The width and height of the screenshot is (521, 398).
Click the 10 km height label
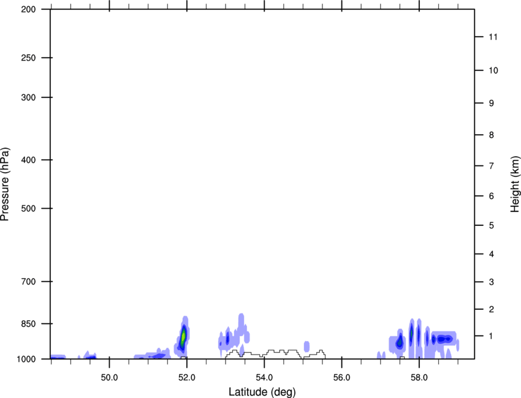coord(493,70)
